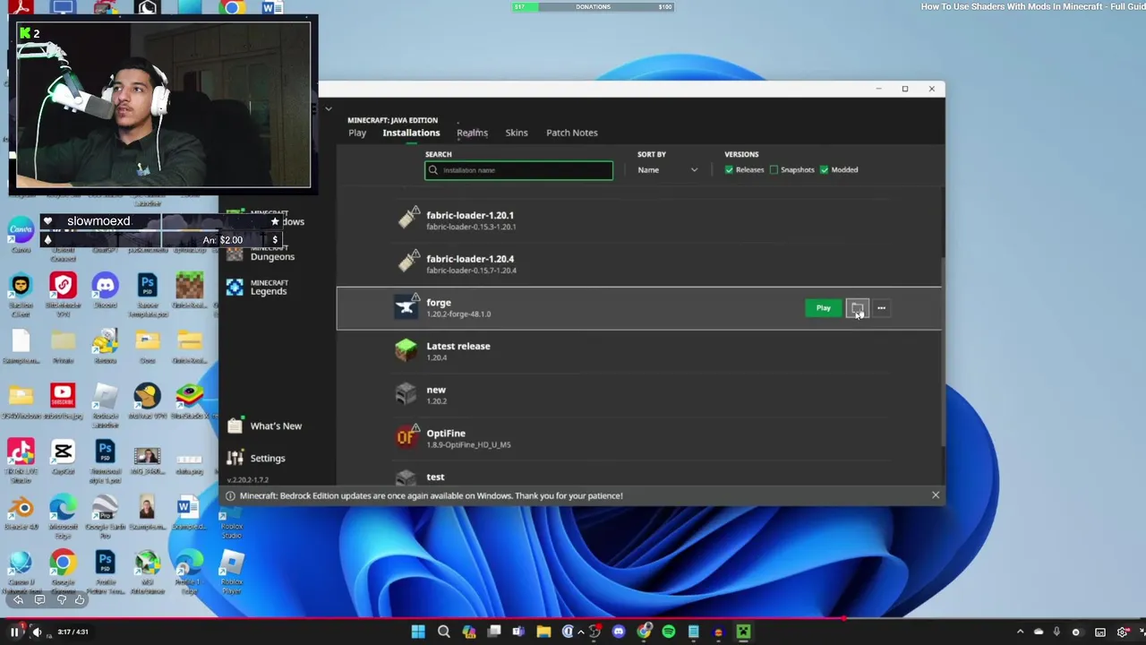Open the Minecraft launcher taskbar icon
This screenshot has height=645, width=1146.
(x=743, y=632)
